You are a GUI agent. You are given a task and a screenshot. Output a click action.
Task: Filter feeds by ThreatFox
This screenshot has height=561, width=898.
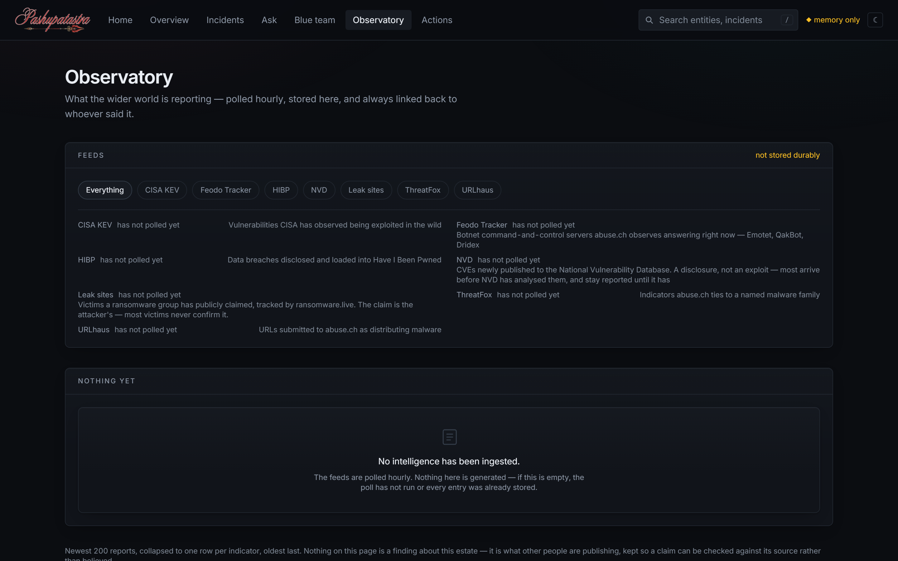423,190
